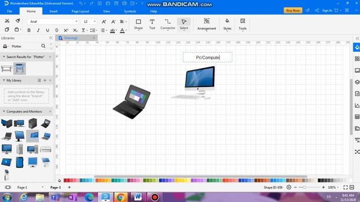The image size is (360, 202).
Task: Click the zoom in plus button
Action: coord(323,187)
